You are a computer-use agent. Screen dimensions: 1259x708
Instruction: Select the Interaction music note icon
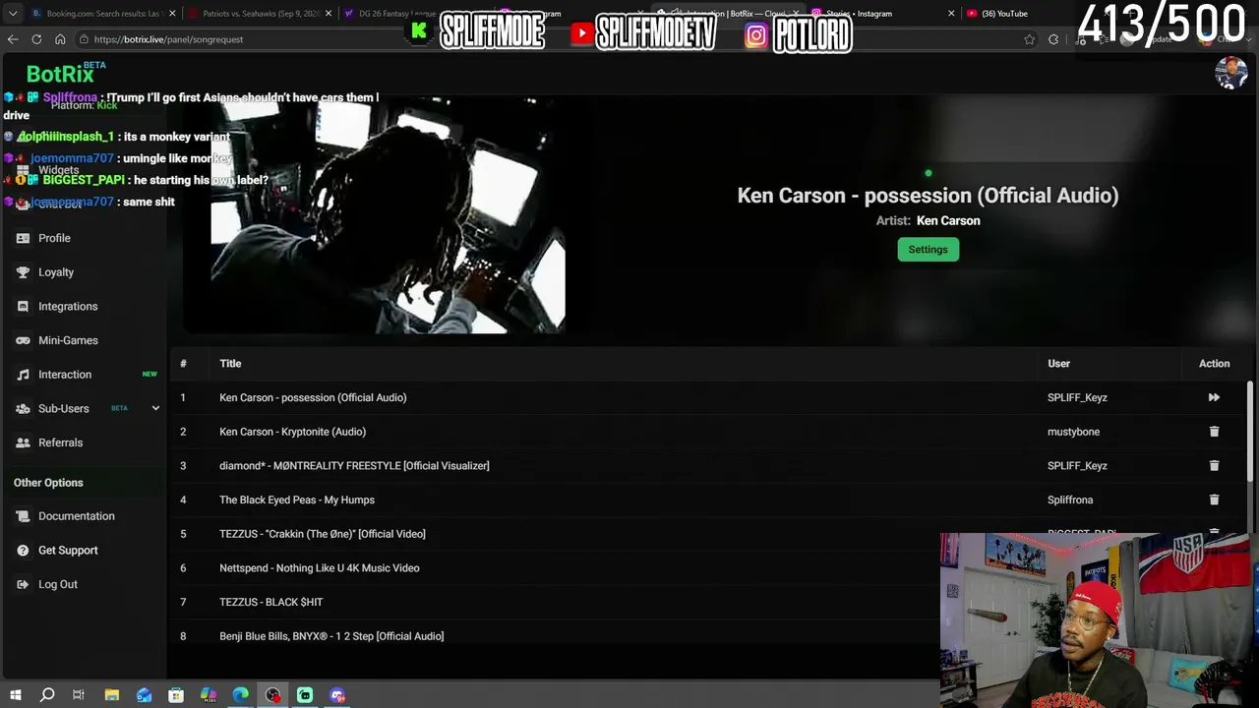click(23, 375)
